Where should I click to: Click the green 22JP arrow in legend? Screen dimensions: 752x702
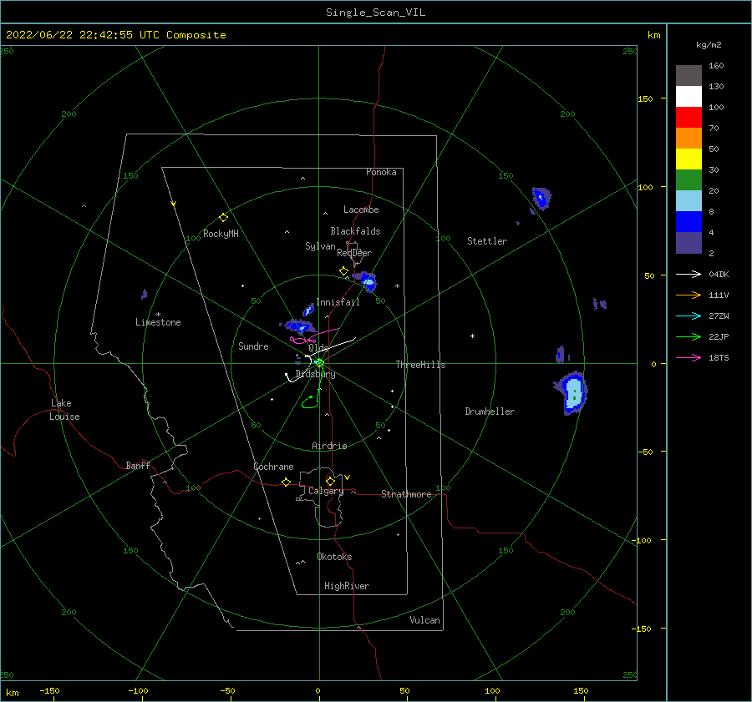pos(688,337)
